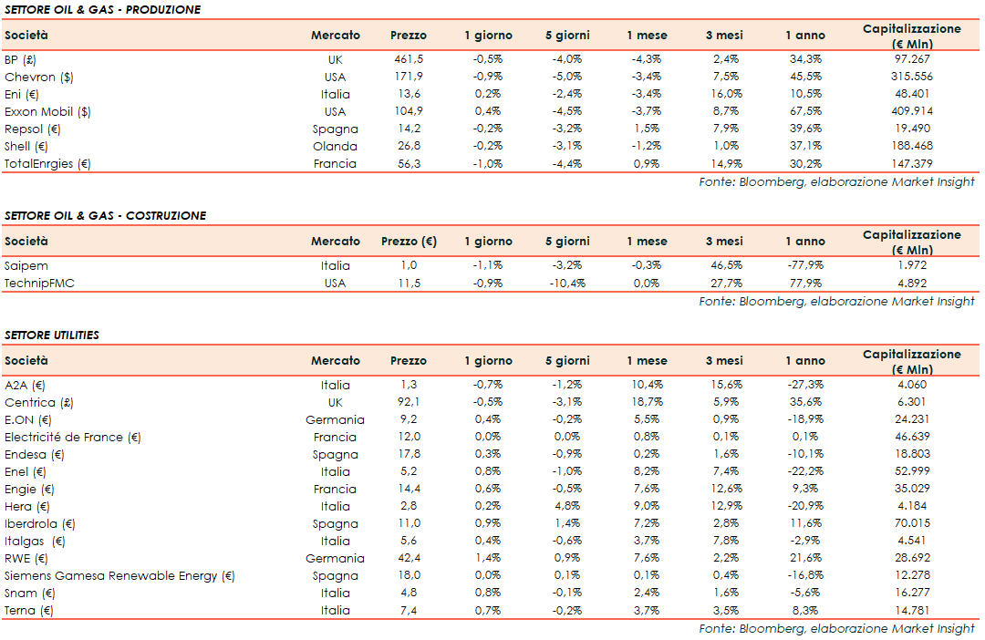This screenshot has height=640, width=985.
Task: Select the RWE (€) price cell 42,4
Action: coord(408,558)
